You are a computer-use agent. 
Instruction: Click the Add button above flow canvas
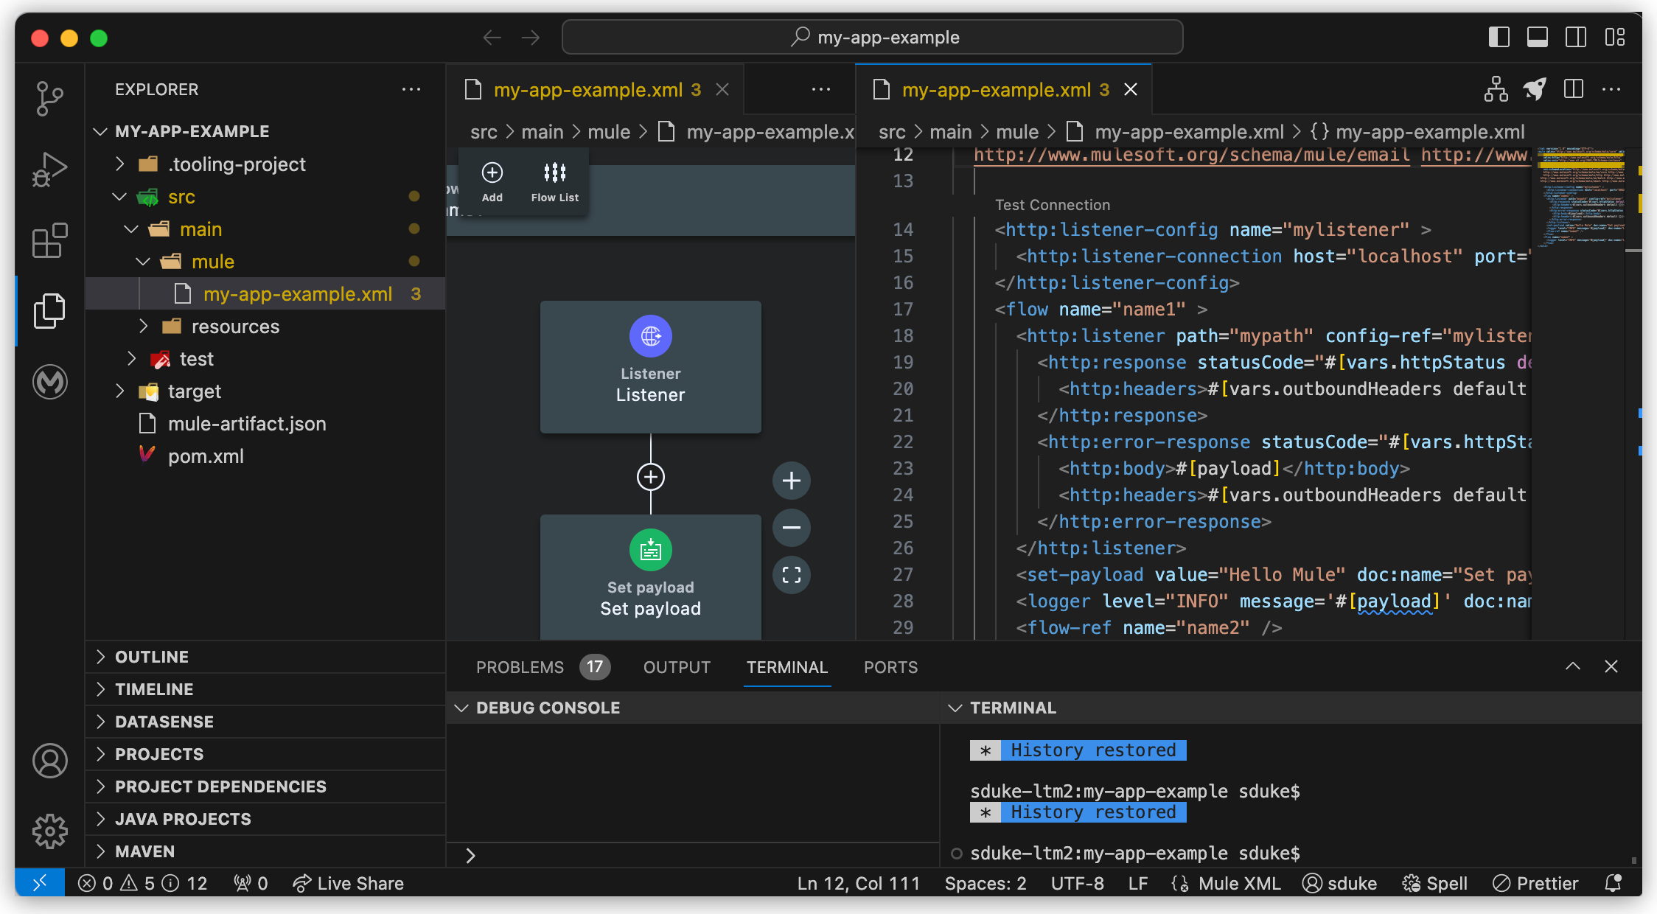tap(492, 181)
